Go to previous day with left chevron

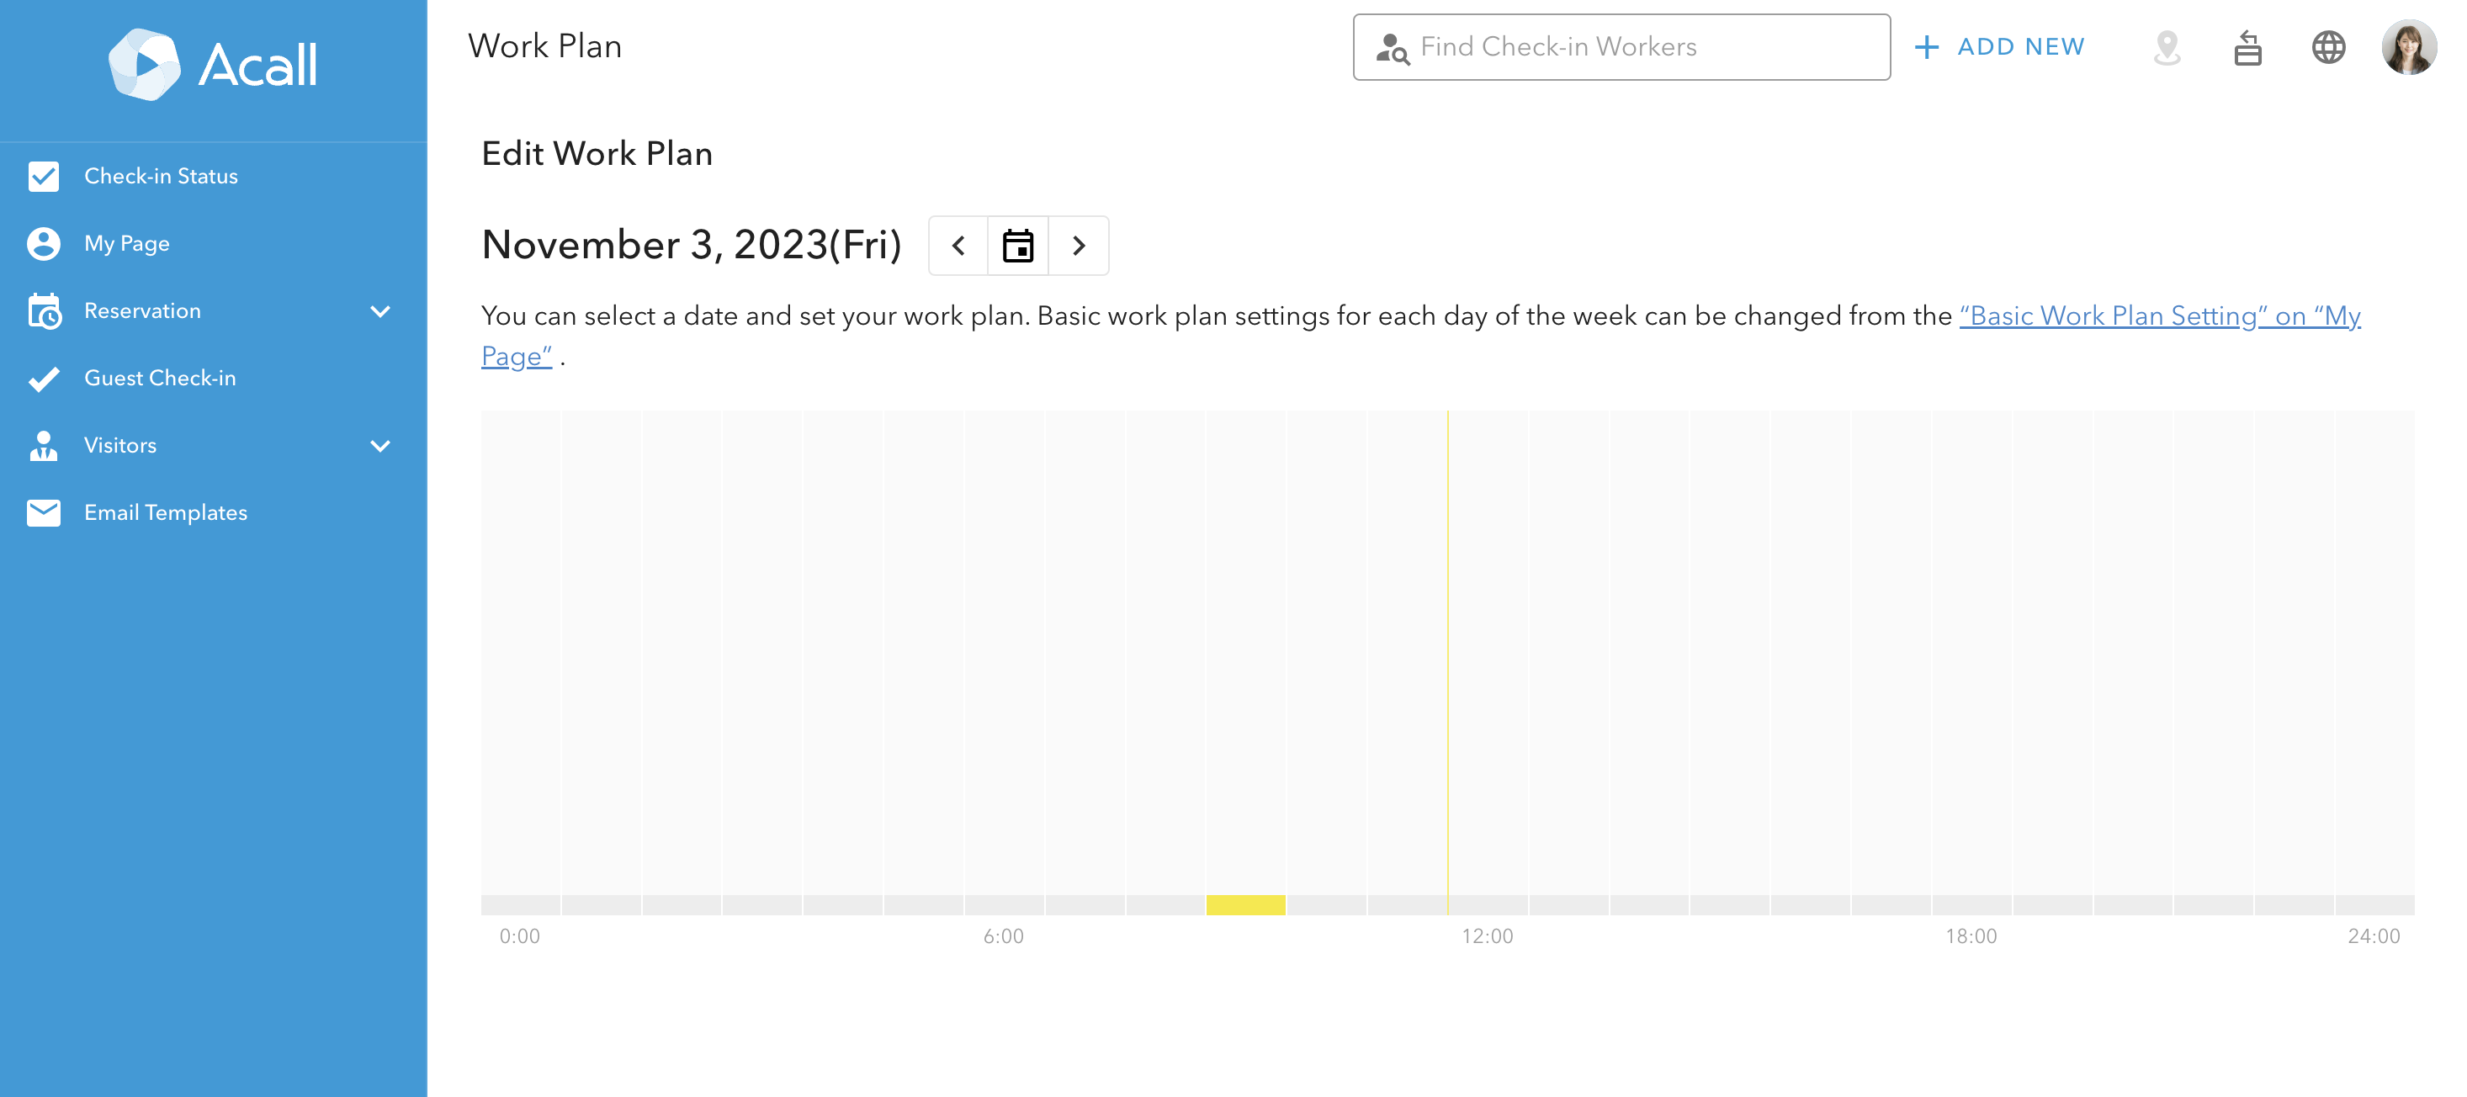tap(958, 246)
